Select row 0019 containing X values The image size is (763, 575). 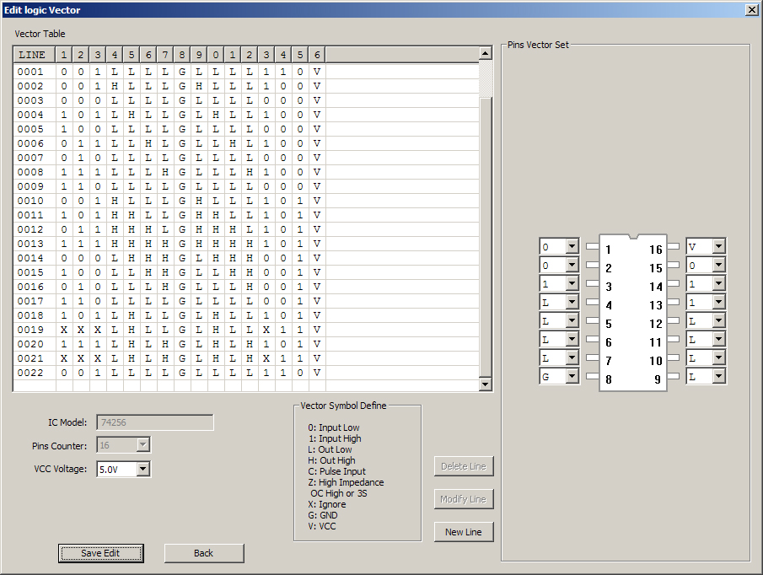(x=31, y=330)
